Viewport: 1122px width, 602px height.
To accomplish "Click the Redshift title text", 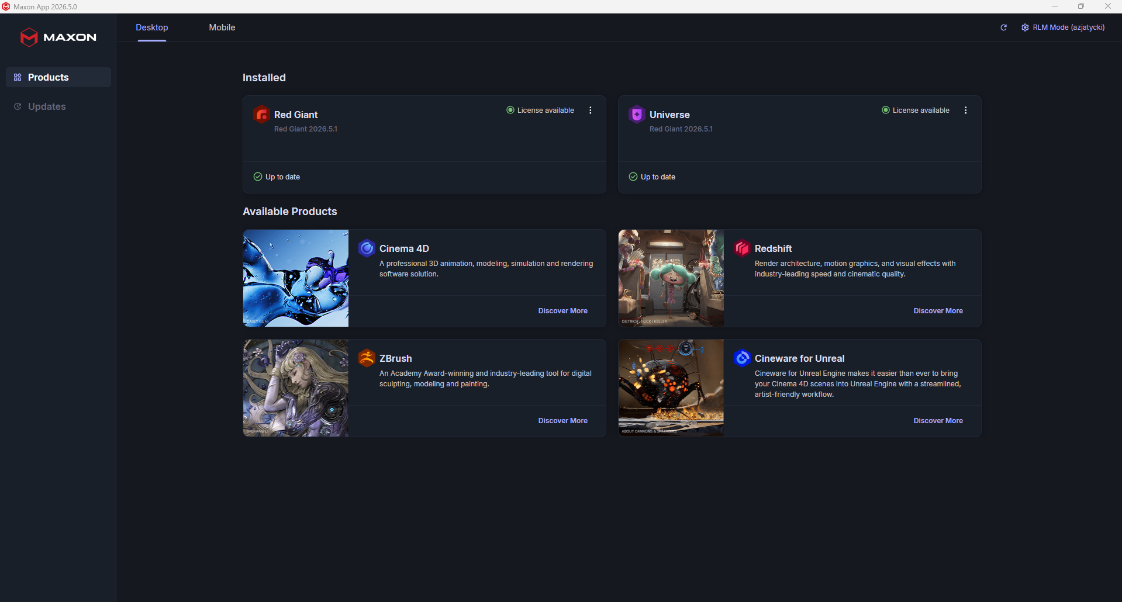I will point(773,248).
